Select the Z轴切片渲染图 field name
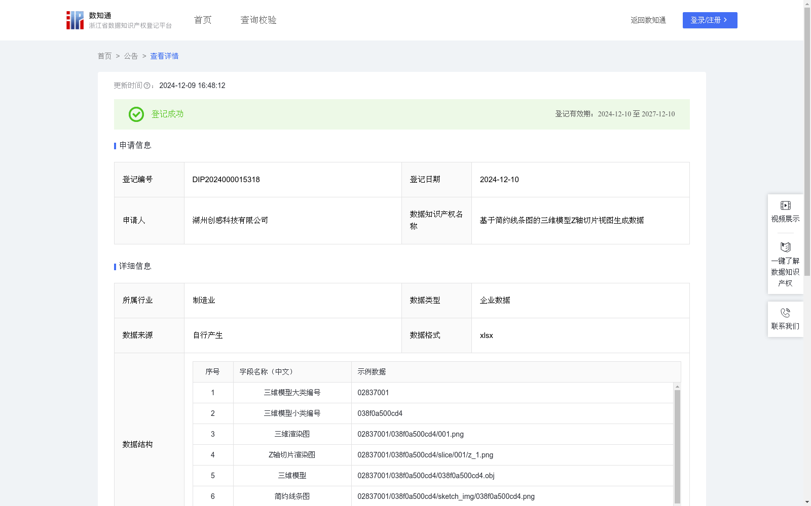Image resolution: width=811 pixels, height=506 pixels. [x=292, y=455]
